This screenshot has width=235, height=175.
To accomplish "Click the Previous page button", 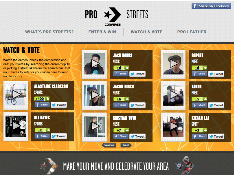I will [x=109, y=145].
